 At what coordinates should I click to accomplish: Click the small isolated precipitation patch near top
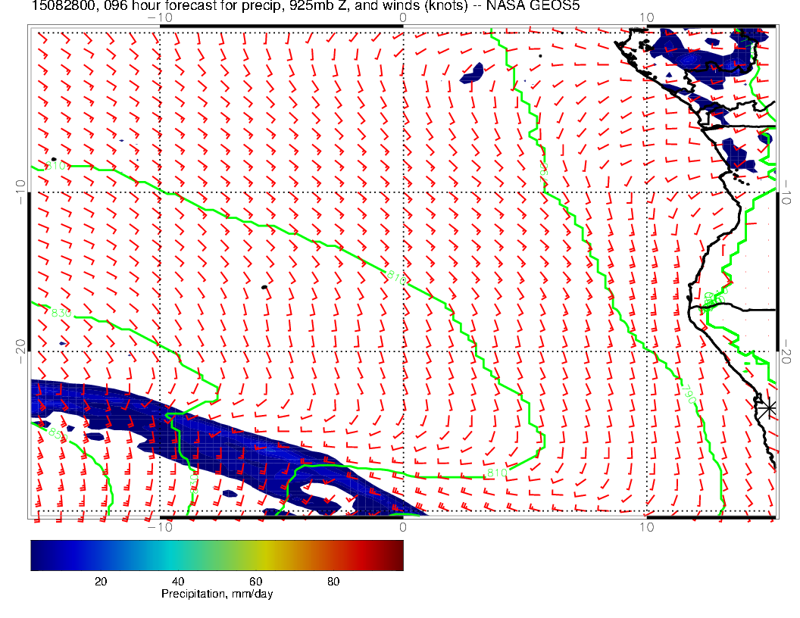pos(472,73)
